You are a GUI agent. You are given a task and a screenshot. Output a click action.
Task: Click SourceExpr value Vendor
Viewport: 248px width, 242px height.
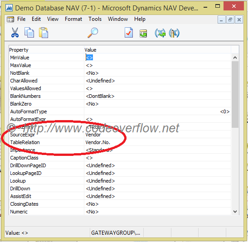pyautogui.click(x=93, y=135)
